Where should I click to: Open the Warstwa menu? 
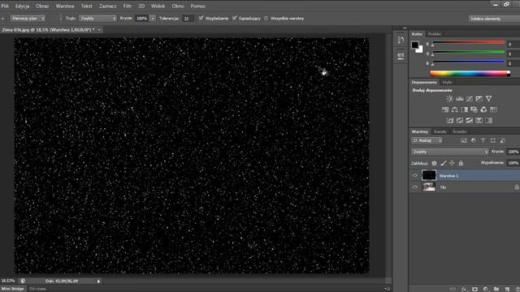(x=65, y=6)
